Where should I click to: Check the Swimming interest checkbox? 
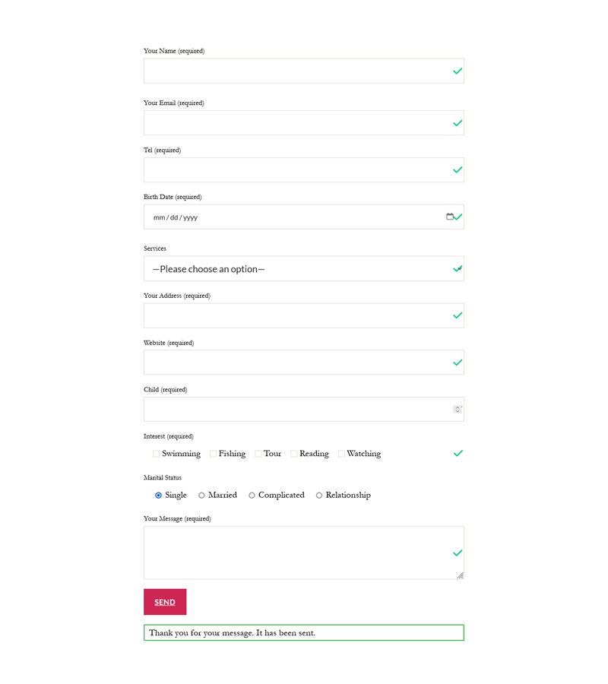pyautogui.click(x=156, y=453)
